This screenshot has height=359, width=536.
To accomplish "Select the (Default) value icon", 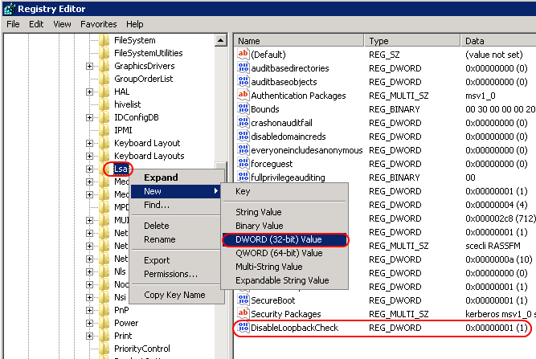I will point(243,54).
